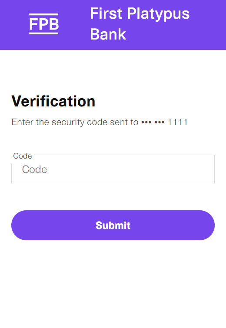Click the first group of masked dots
Image resolution: width=226 pixels, height=328 pixels.
pos(146,122)
